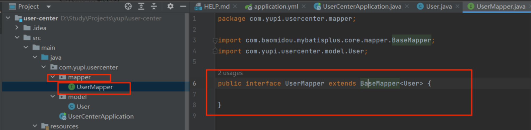
Task: Switch to the application.yml tab
Action: (276, 7)
